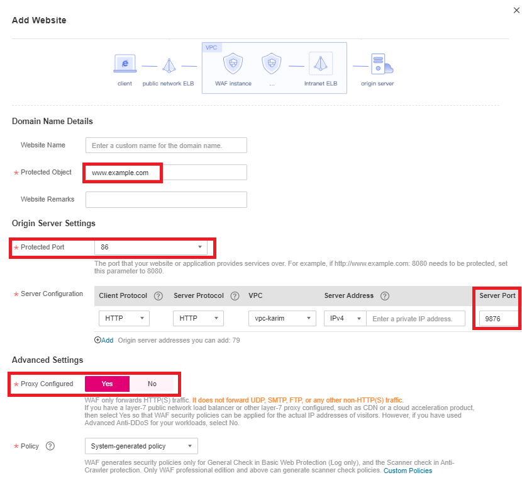The width and height of the screenshot is (522, 480).
Task: Open the Client Protocol HTTP dropdown
Action: point(124,318)
